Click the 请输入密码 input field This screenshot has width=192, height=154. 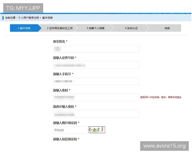[96, 98]
